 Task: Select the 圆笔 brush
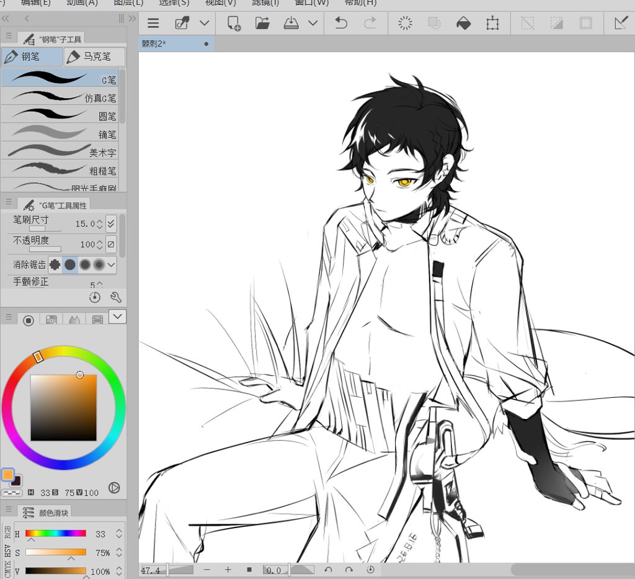60,114
